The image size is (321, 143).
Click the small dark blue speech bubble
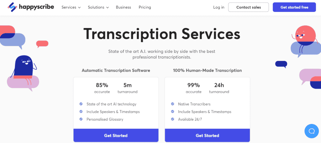coord(281,64)
